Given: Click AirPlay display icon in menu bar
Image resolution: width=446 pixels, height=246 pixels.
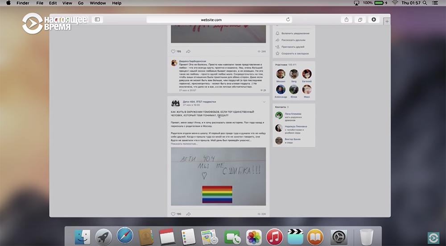Looking at the screenshot, I should click(357, 3).
